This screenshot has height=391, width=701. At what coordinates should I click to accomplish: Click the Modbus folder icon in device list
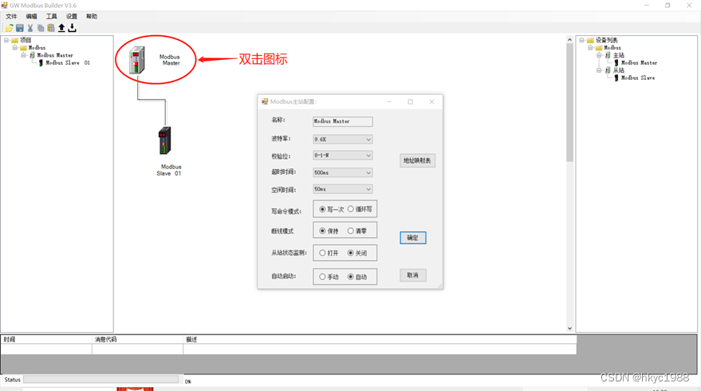[x=599, y=48]
